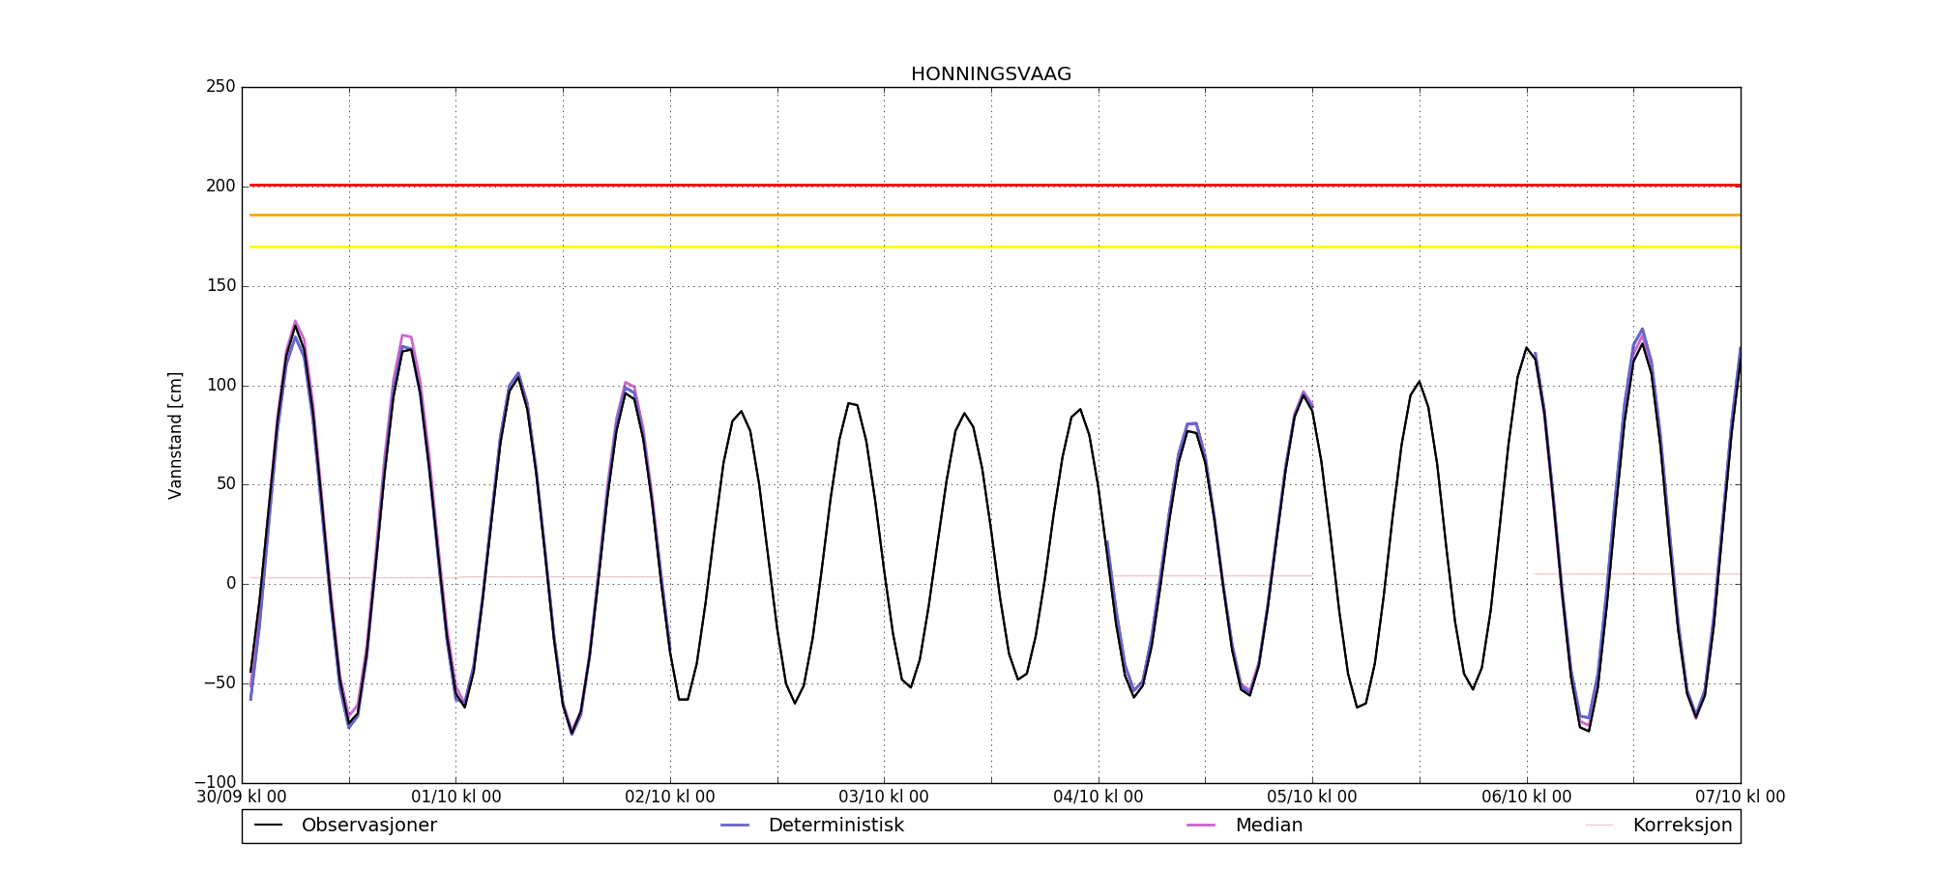Click the 02/10 kl 00 x-axis label
Image resolution: width=1934 pixels, height=870 pixels.
(x=670, y=797)
